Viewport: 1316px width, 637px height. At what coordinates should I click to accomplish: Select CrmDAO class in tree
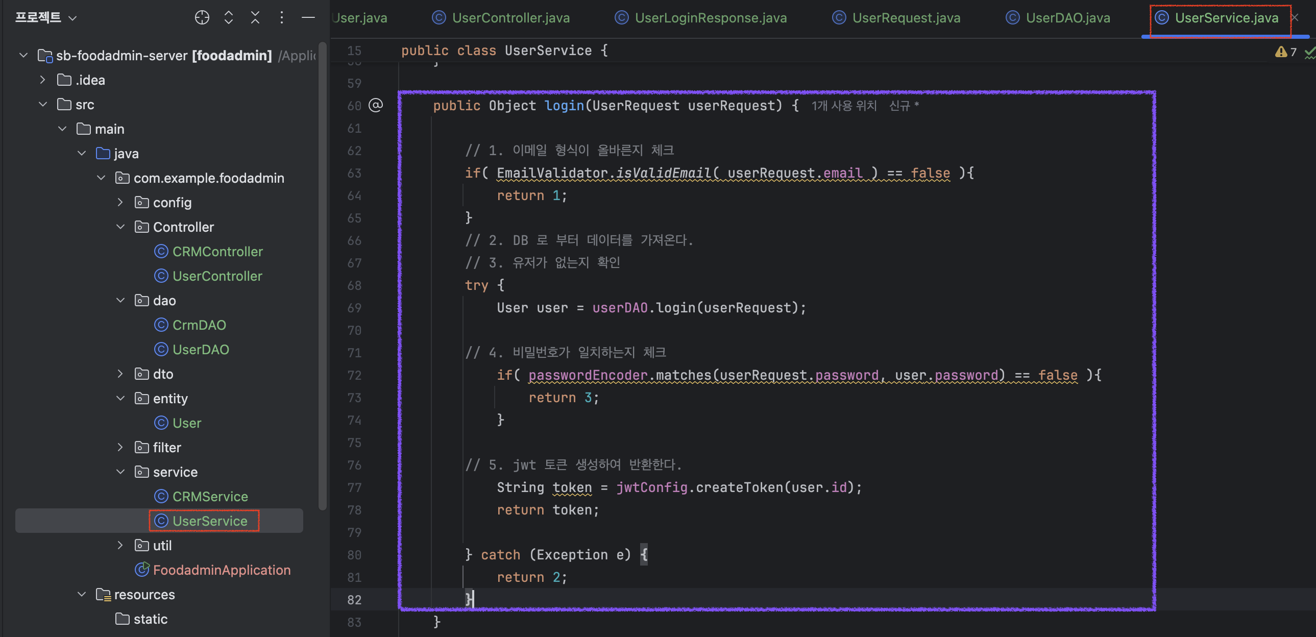coord(190,325)
